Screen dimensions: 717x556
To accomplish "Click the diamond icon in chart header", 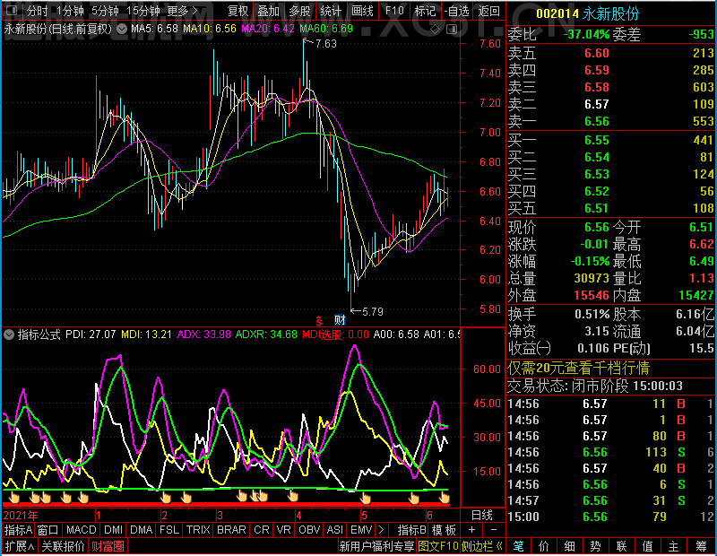I will [436, 30].
